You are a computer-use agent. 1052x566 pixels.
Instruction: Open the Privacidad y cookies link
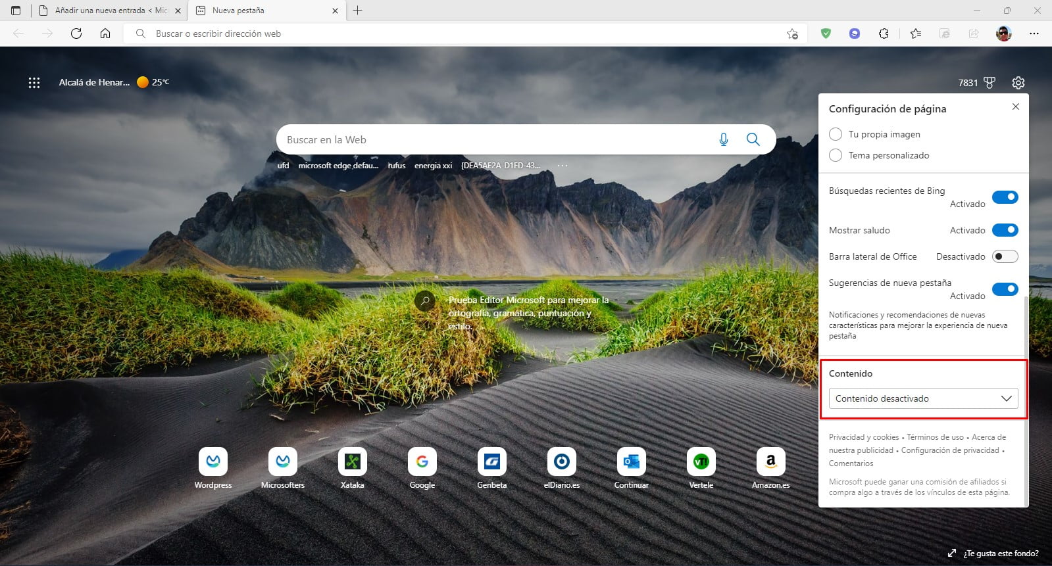(863, 437)
